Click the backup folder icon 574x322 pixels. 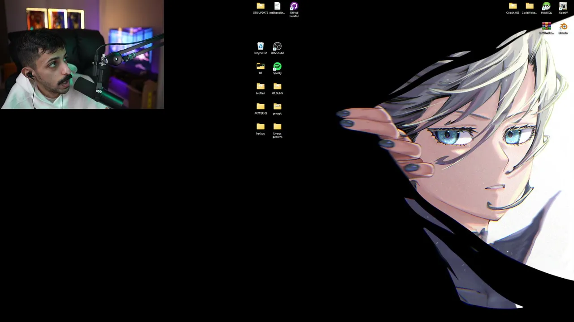point(261,127)
